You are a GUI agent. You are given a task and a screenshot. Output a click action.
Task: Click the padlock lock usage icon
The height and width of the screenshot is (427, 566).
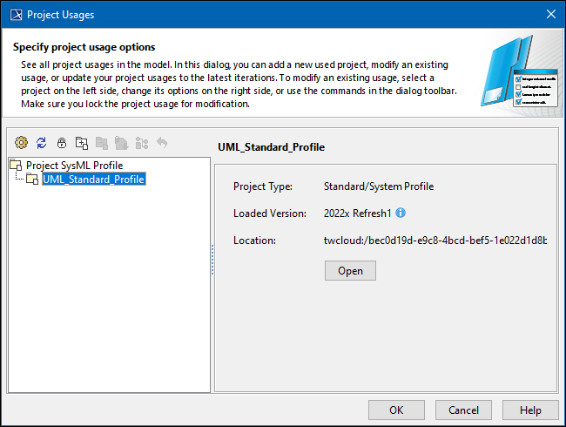click(x=61, y=143)
